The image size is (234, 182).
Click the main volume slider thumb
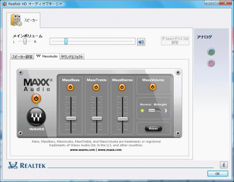point(66,41)
